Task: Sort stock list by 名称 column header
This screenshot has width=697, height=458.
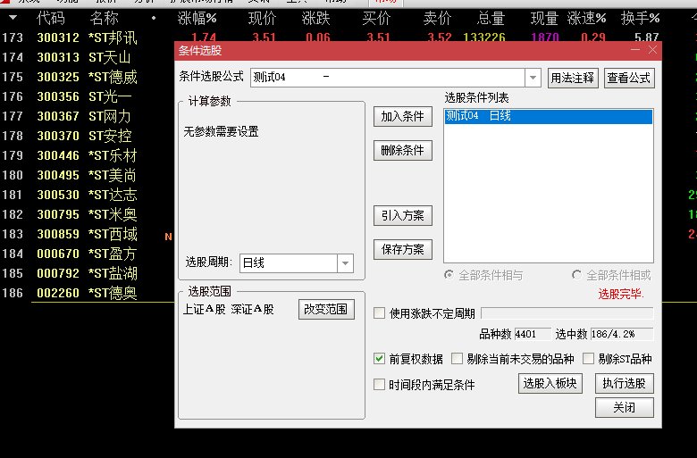Action: click(104, 18)
